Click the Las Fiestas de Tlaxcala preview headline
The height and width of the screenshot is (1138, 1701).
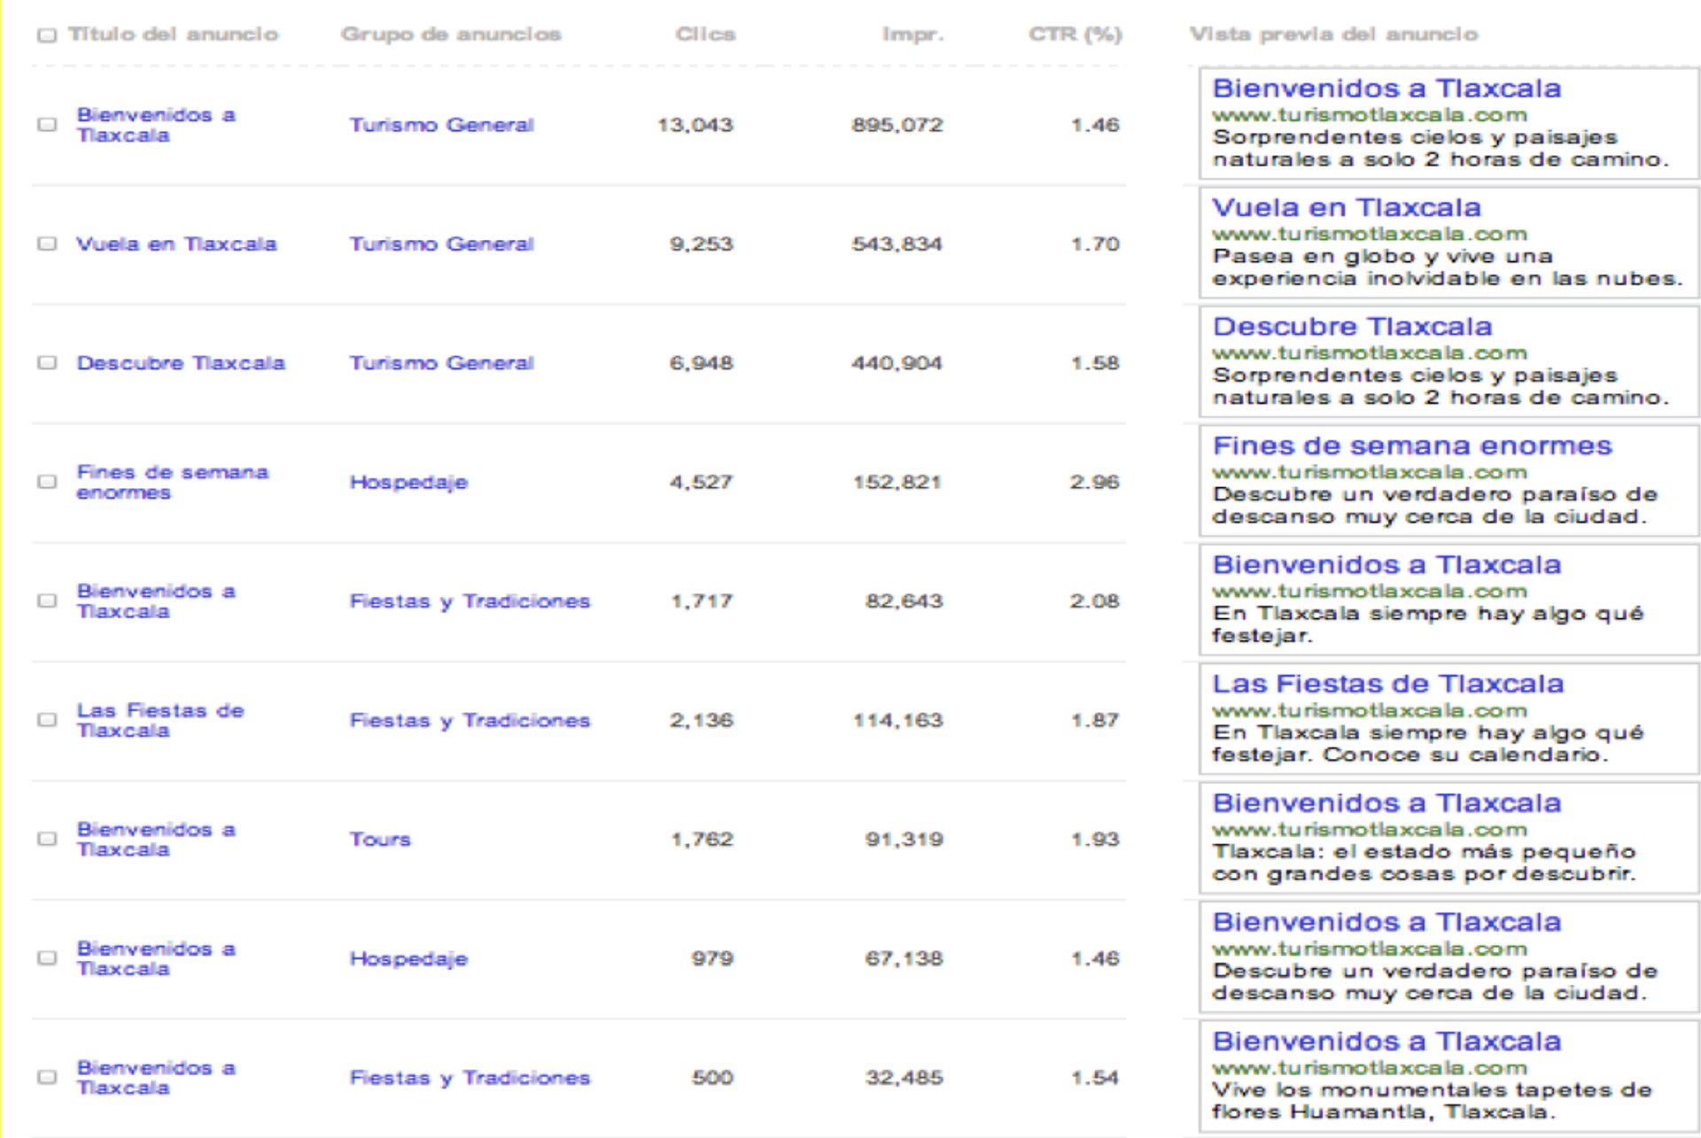coord(1388,684)
